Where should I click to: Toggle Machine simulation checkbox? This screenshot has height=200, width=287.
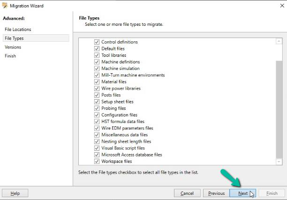[97, 69]
